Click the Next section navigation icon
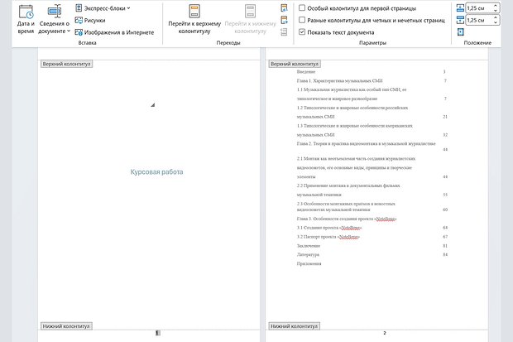The image size is (513, 342). [x=284, y=20]
